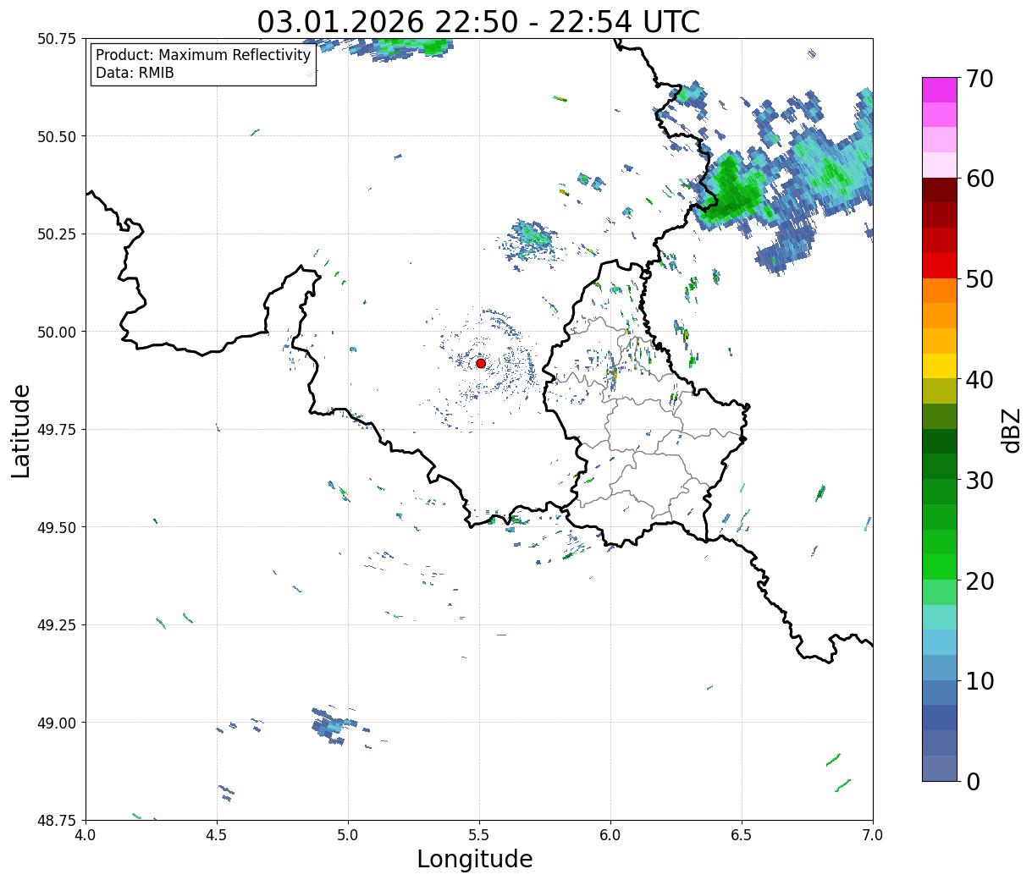Click the latitude tick label '50.25'
1032x880 pixels.
[x=56, y=234]
